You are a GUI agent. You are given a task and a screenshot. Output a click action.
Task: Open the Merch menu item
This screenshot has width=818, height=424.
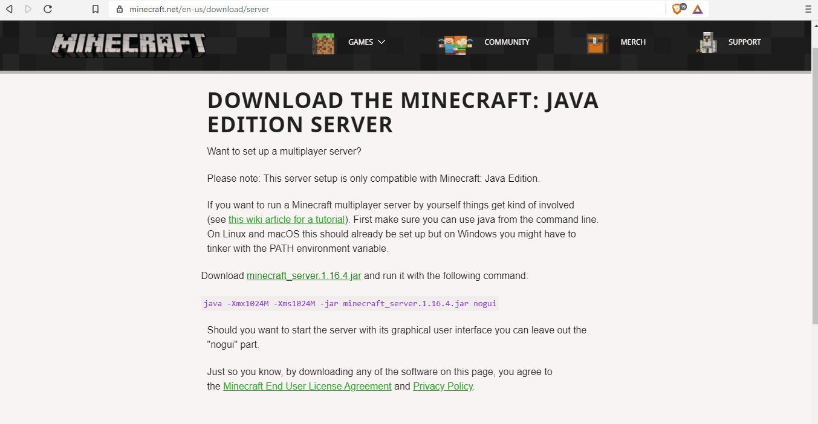point(633,42)
